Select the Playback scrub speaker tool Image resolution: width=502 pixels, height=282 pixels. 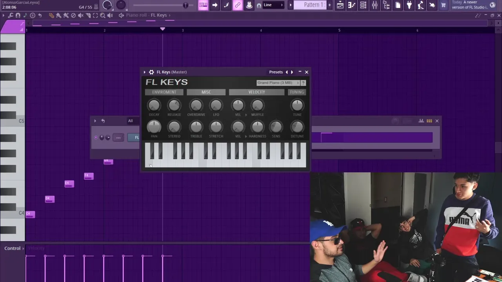(110, 15)
